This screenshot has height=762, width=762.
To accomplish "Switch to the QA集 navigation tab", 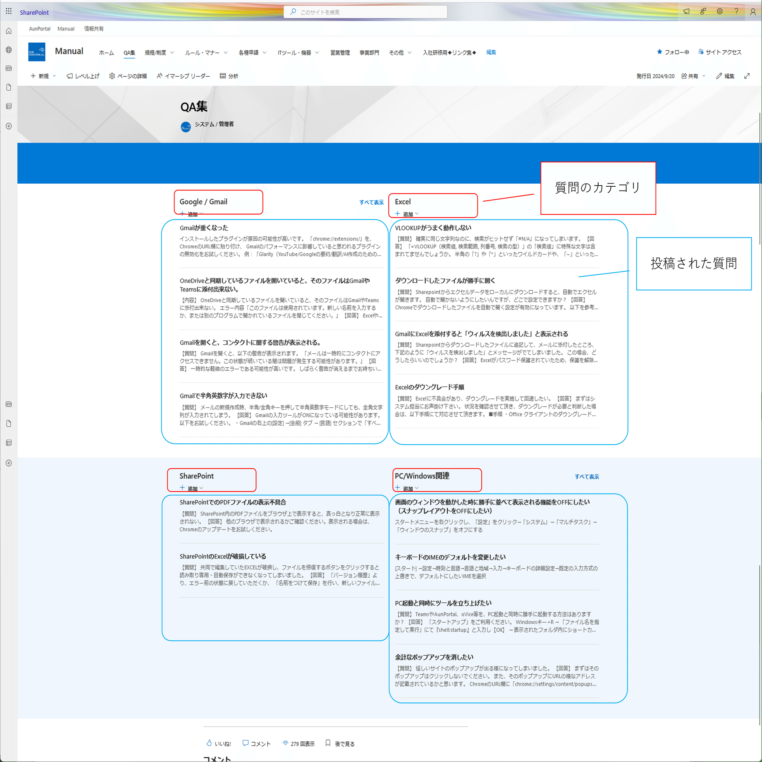I will (130, 52).
